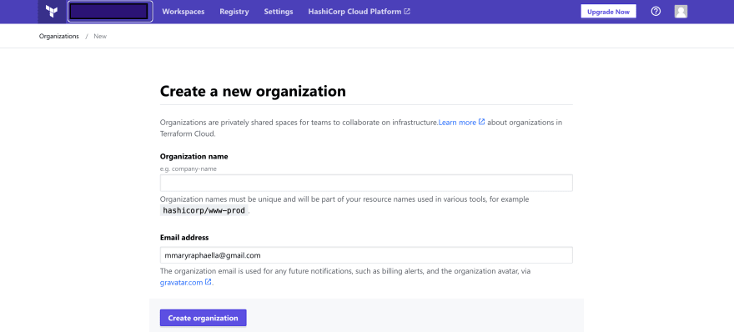Viewport: 734px width, 332px height.
Task: Click the Terraform logo icon
Action: [x=52, y=12]
